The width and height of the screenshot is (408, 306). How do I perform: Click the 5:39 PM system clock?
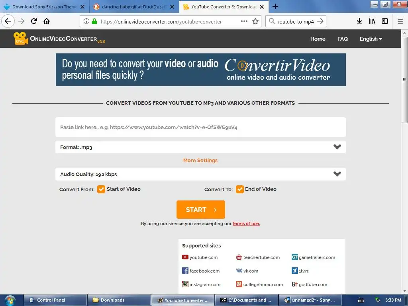click(x=393, y=300)
